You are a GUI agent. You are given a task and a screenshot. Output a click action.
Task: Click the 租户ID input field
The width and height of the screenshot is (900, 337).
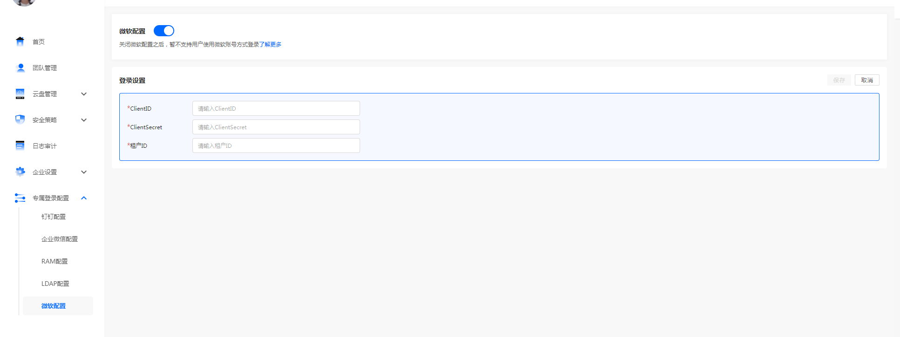click(276, 145)
